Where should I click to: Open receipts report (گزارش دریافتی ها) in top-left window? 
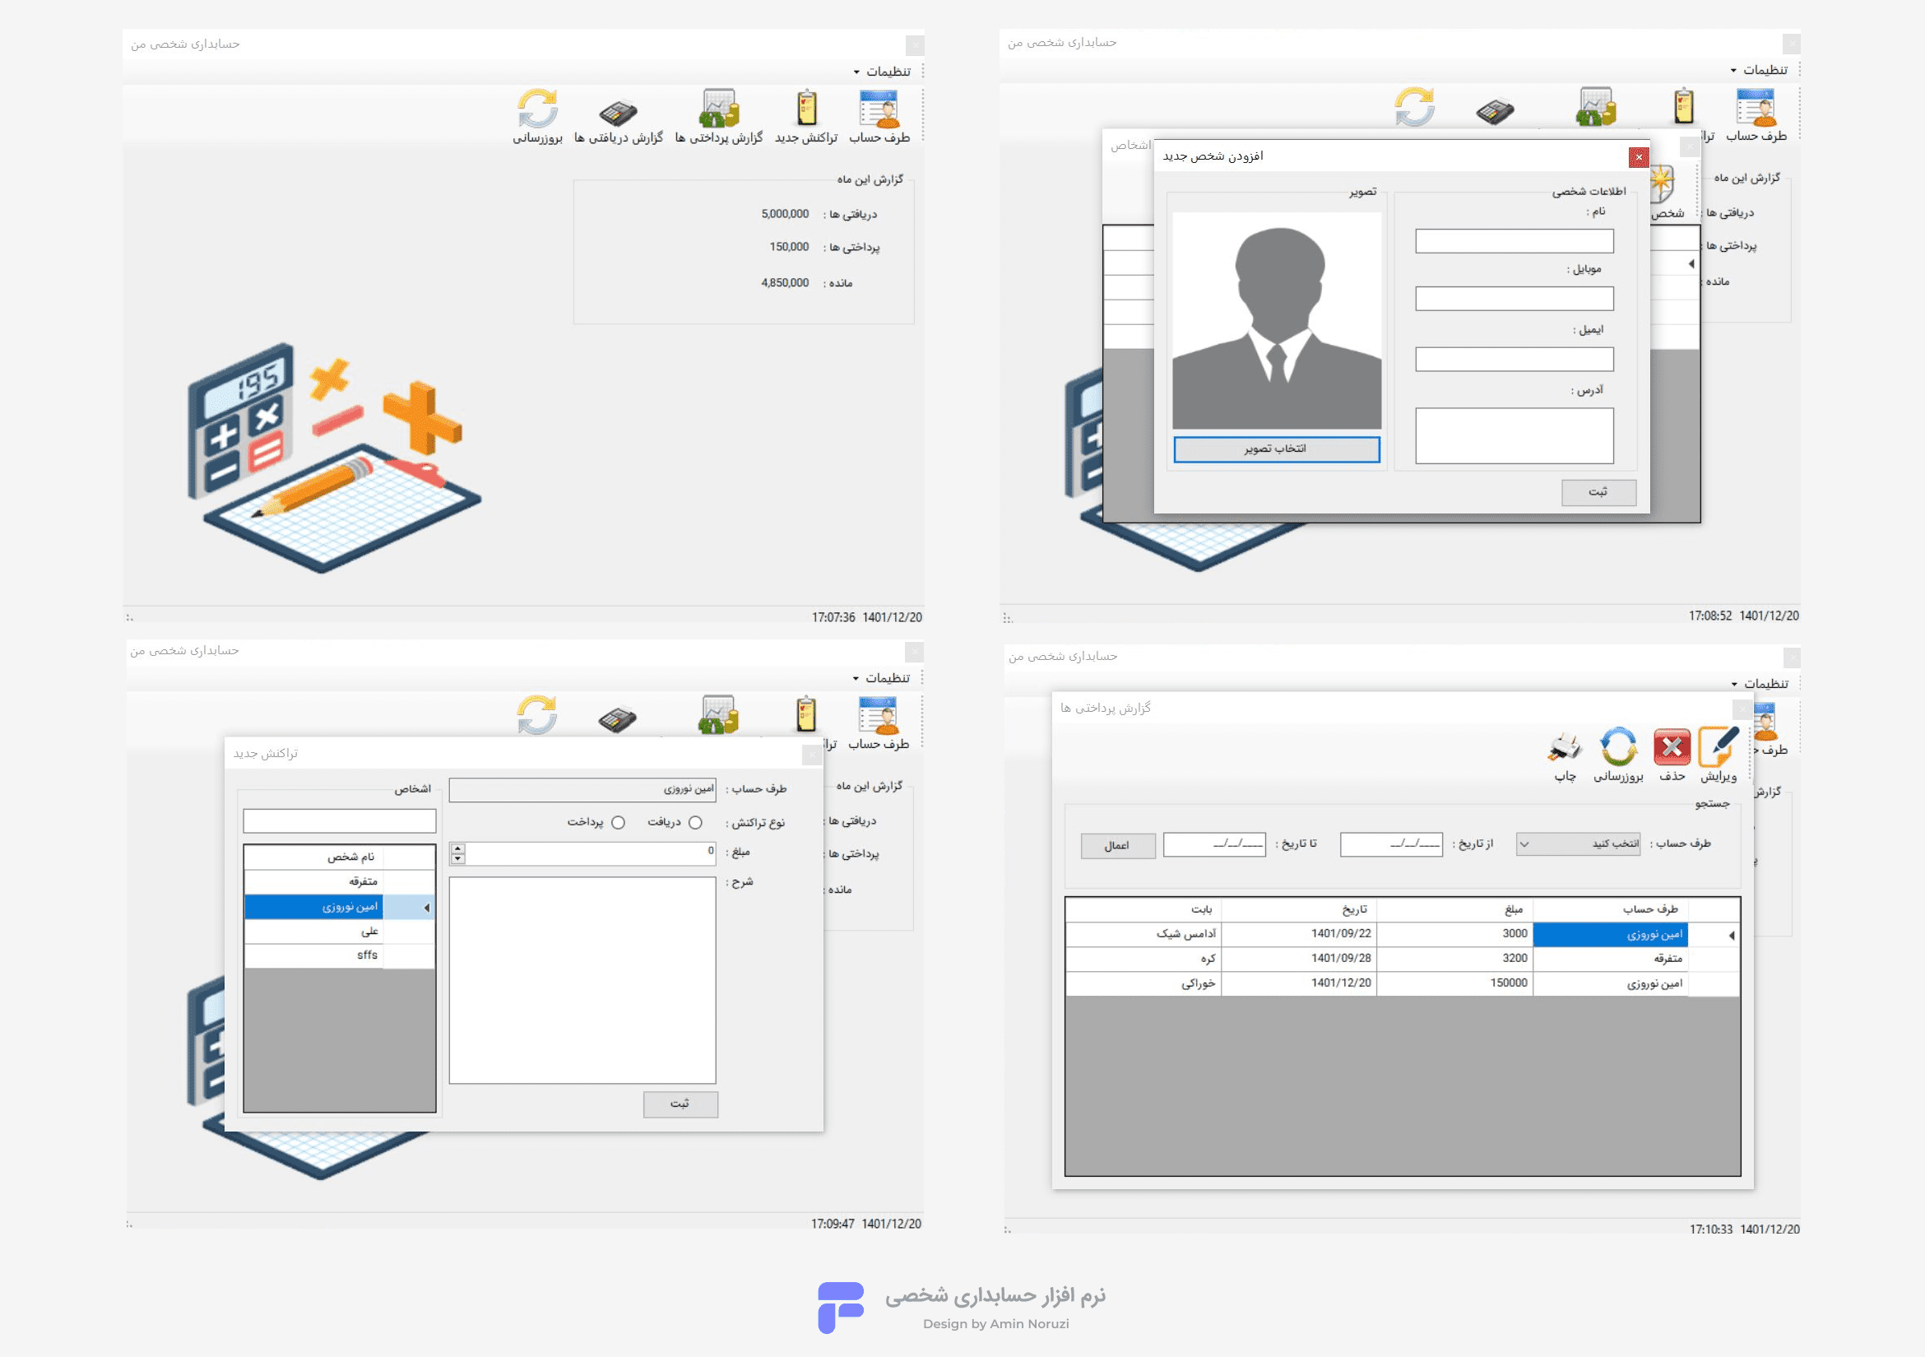(618, 112)
